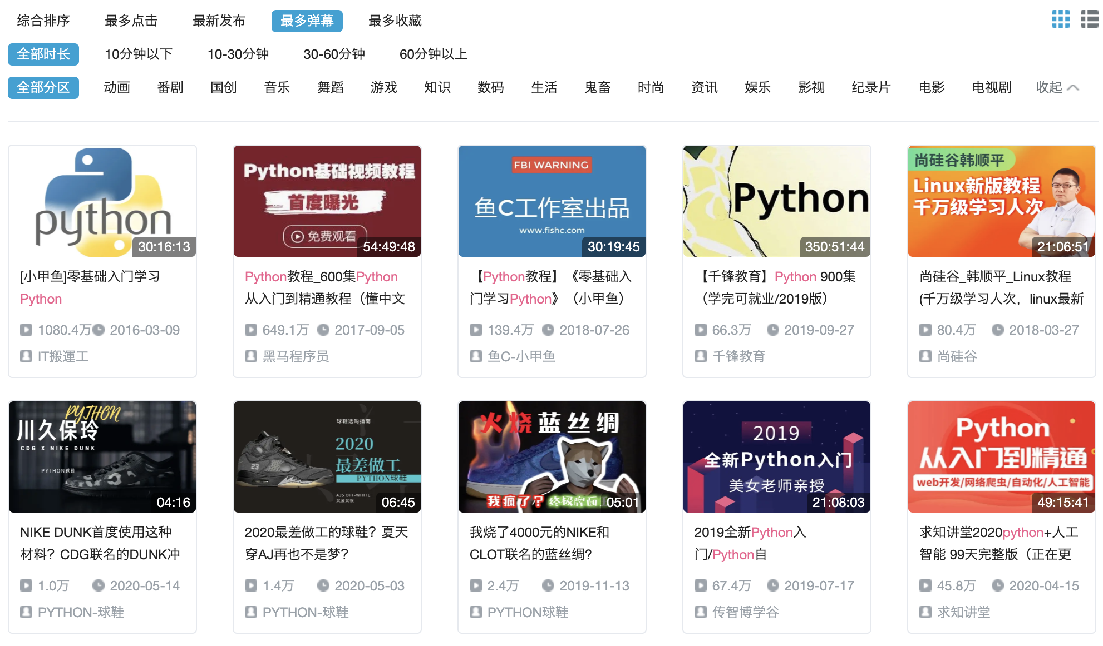Open uploader name PYTHON球鞋
1103x646 pixels.
(x=528, y=612)
